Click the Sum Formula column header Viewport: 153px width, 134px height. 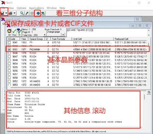[58, 39]
